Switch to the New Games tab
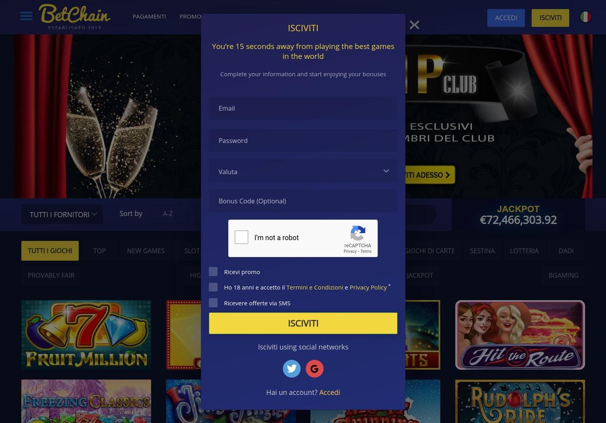606x423 pixels. (146, 251)
